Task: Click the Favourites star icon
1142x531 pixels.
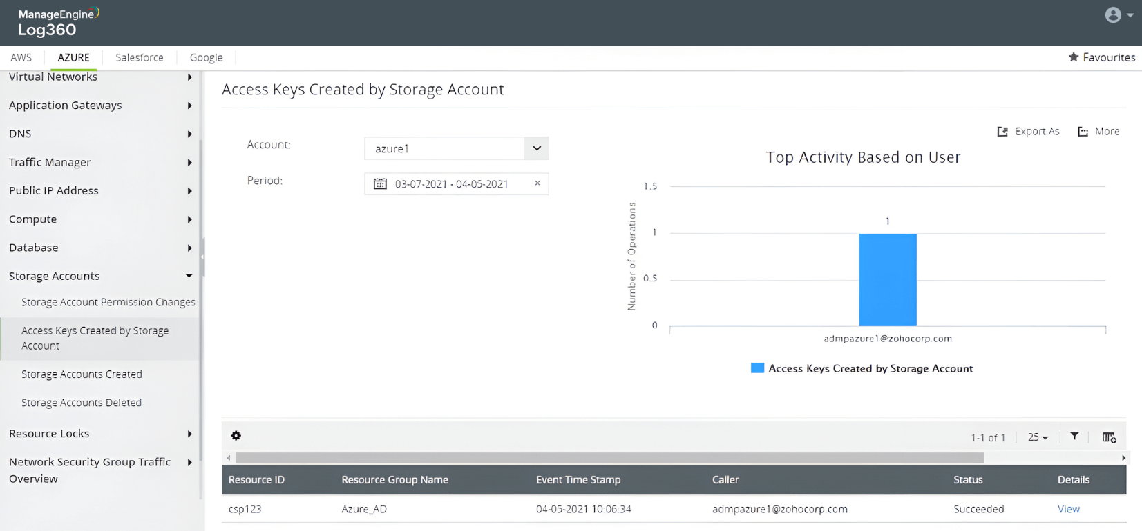Action: (1074, 57)
